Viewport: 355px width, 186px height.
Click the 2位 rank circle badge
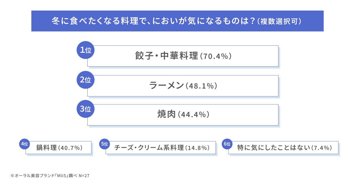coord(85,80)
